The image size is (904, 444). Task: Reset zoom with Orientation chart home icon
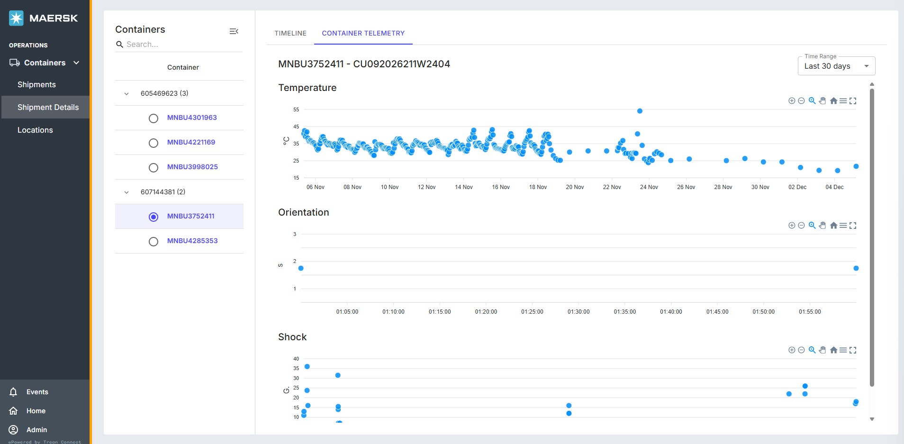[833, 226]
